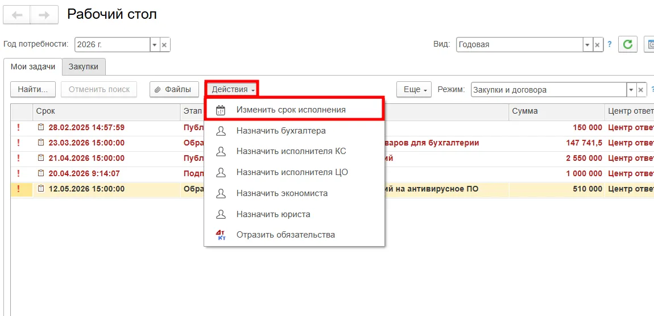
Task: Choose Отразить обязательства menu item
Action: [294, 235]
